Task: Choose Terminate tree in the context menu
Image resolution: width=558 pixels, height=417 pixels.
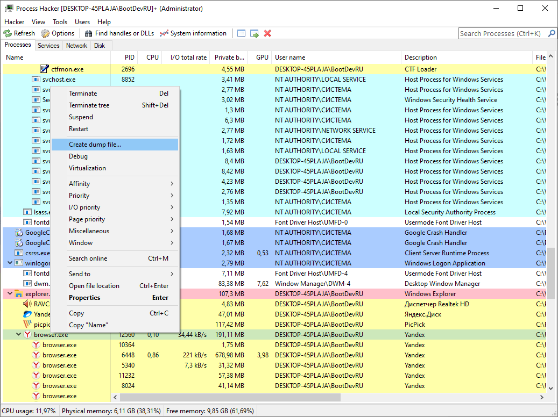Action: (x=115, y=105)
